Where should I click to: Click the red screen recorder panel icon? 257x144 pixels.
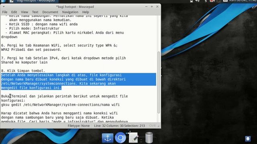[212, 1]
